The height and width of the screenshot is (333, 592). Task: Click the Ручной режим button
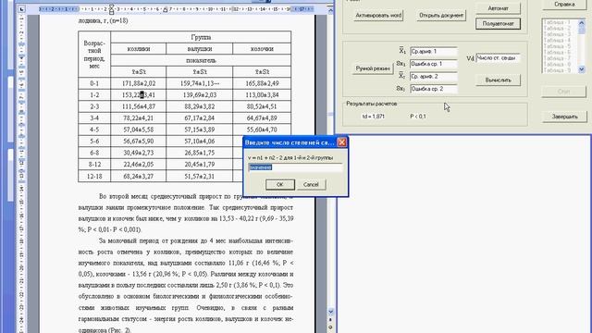373,68
